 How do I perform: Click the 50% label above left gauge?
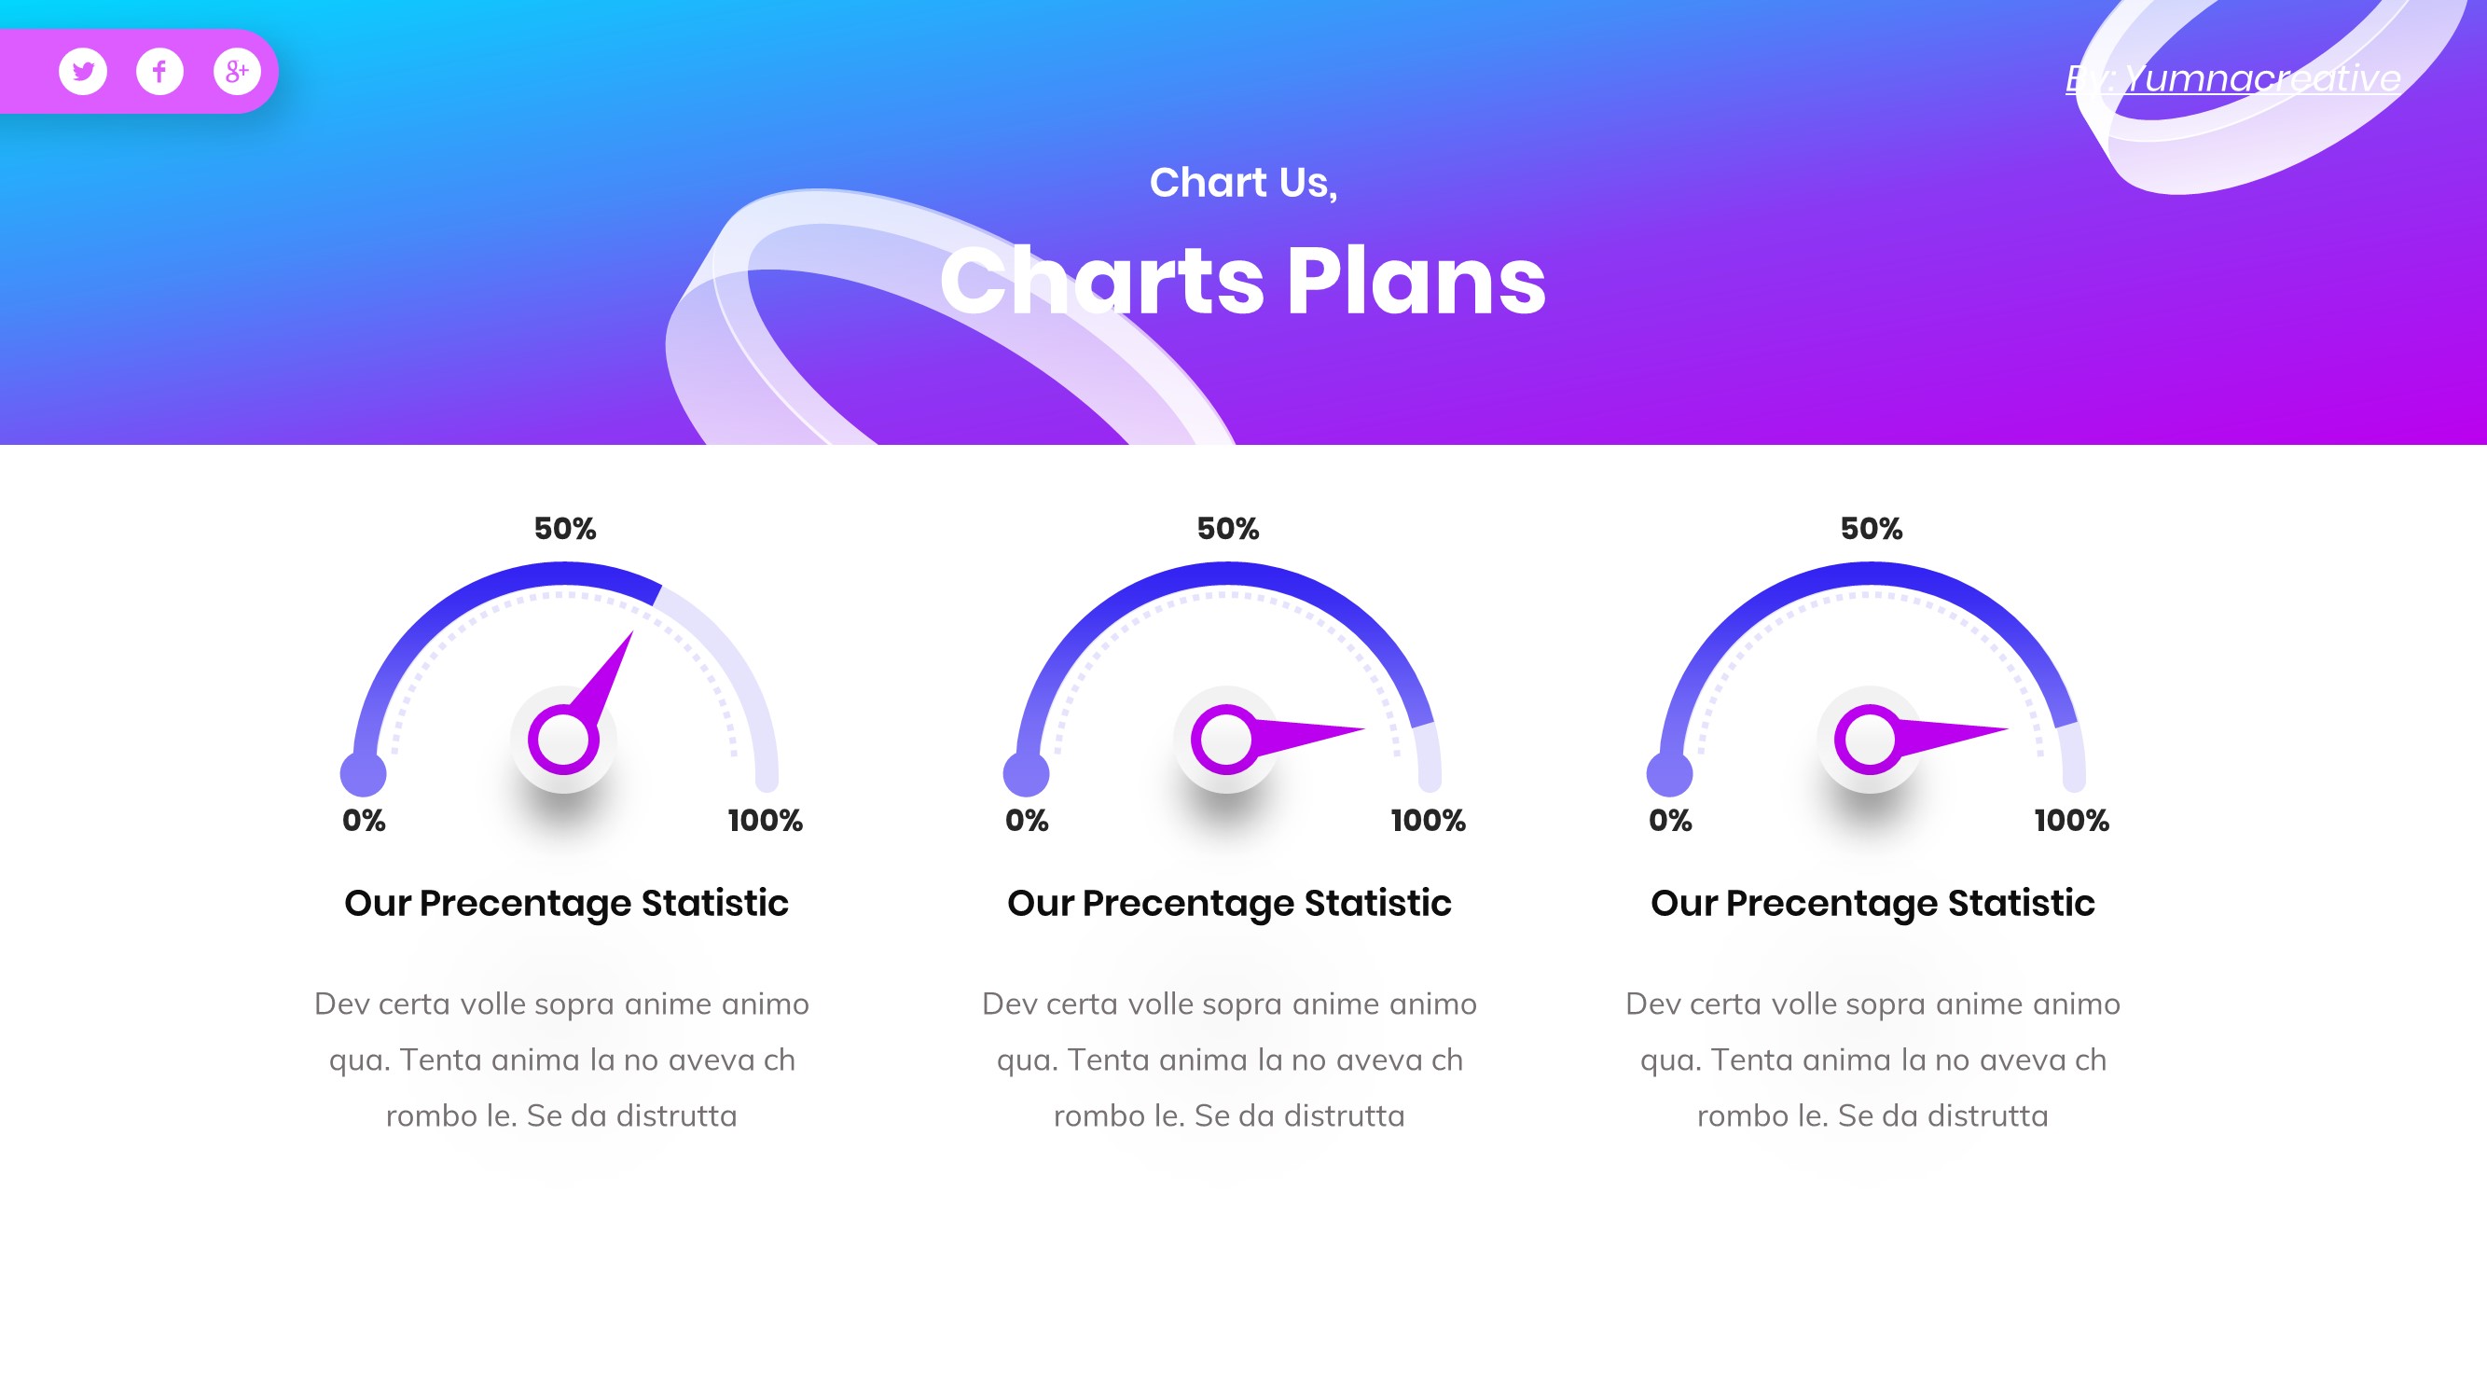click(565, 528)
